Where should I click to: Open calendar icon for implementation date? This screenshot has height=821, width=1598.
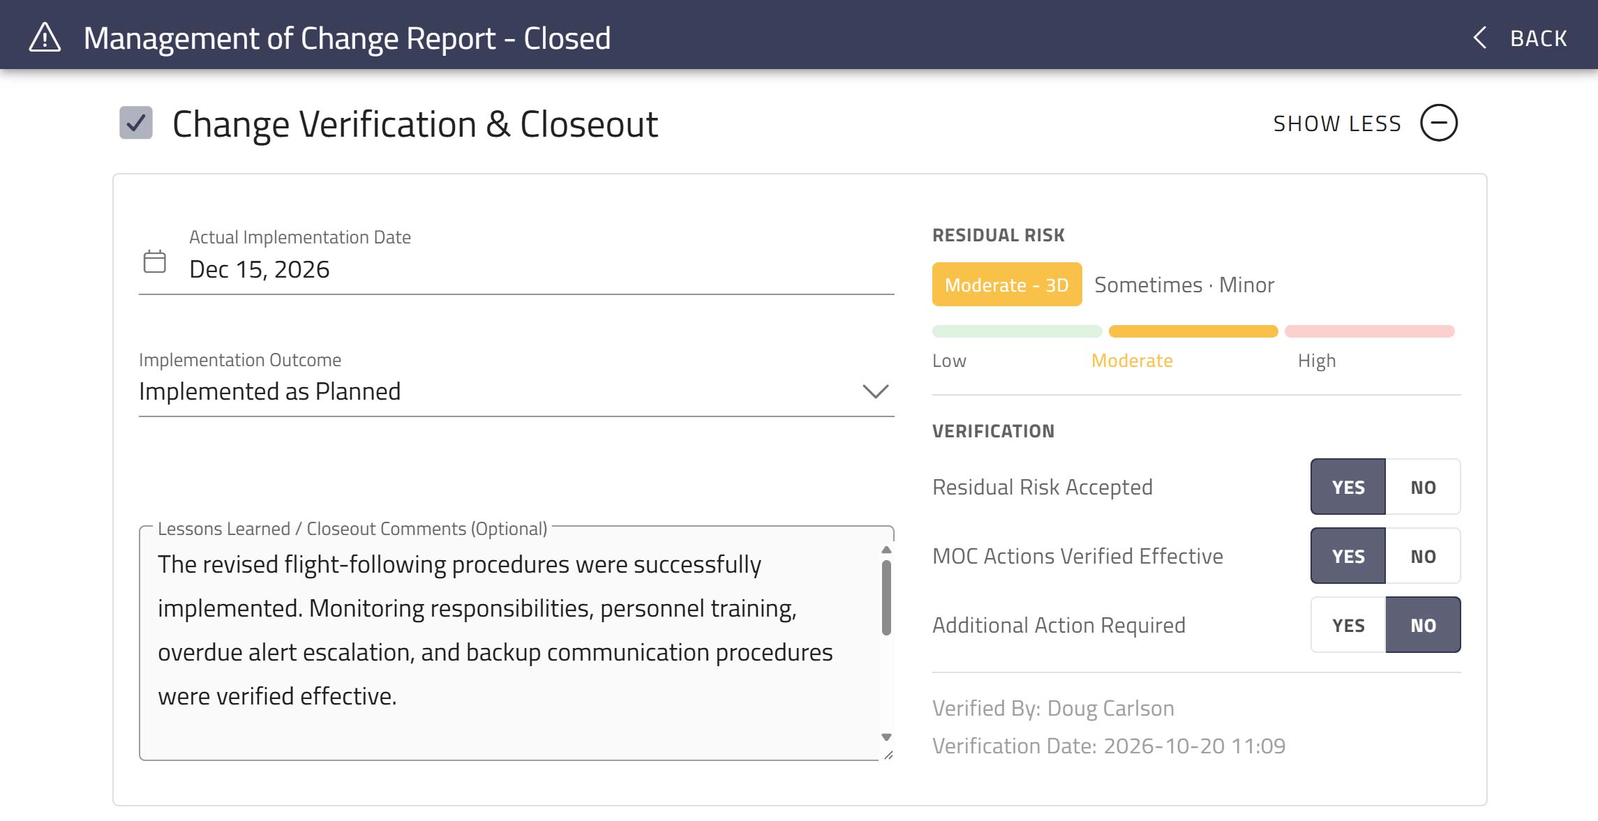pyautogui.click(x=154, y=262)
